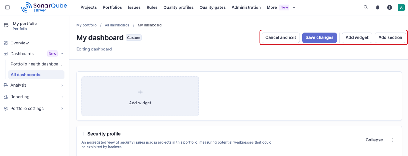
Task: Expand the Portfolio settings chevron
Action: coord(62,109)
